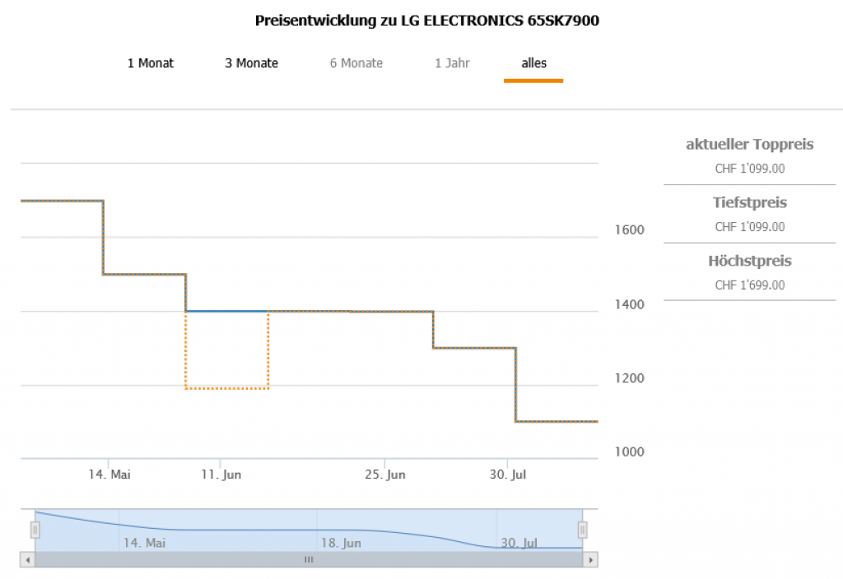Click the 14. Mai label in navigator
The image size is (843, 579).
tap(145, 543)
